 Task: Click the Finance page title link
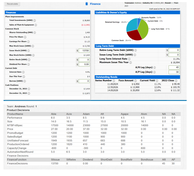click(95, 4)
